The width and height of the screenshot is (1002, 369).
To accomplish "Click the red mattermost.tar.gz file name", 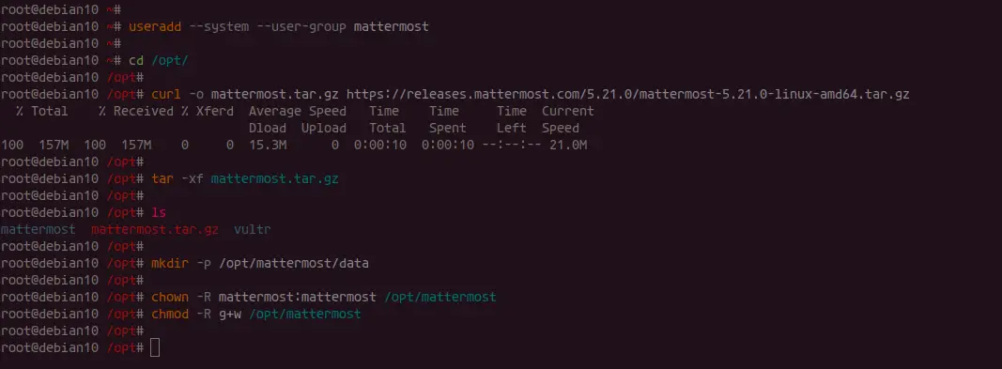I will [x=155, y=229].
